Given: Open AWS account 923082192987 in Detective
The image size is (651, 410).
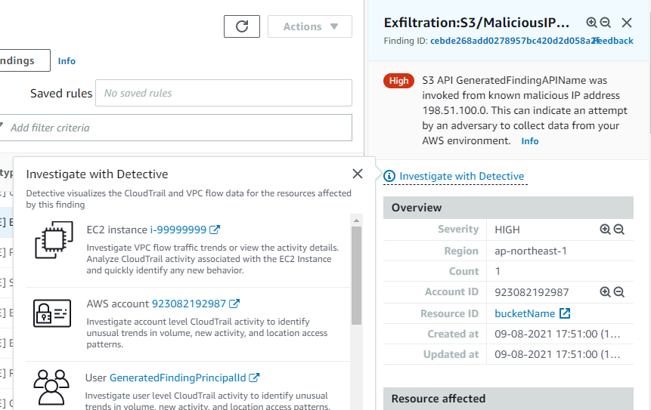Looking at the screenshot, I should tap(188, 304).
